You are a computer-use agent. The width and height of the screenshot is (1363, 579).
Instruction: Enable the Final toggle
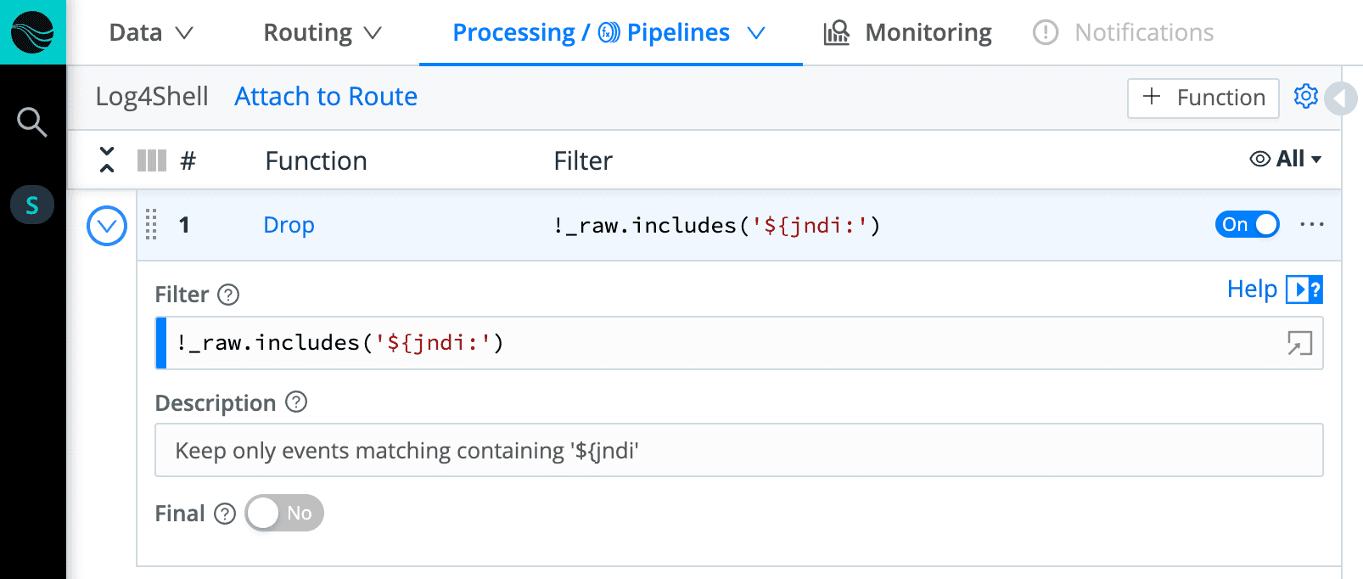point(284,513)
